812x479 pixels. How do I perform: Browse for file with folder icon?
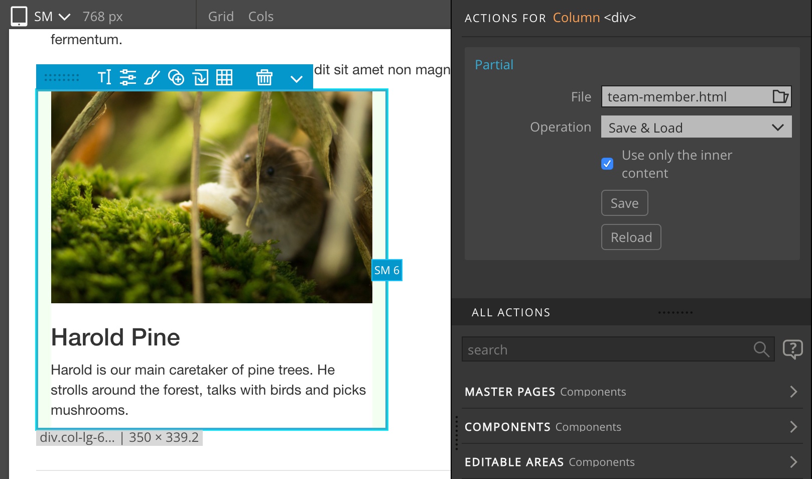[780, 96]
